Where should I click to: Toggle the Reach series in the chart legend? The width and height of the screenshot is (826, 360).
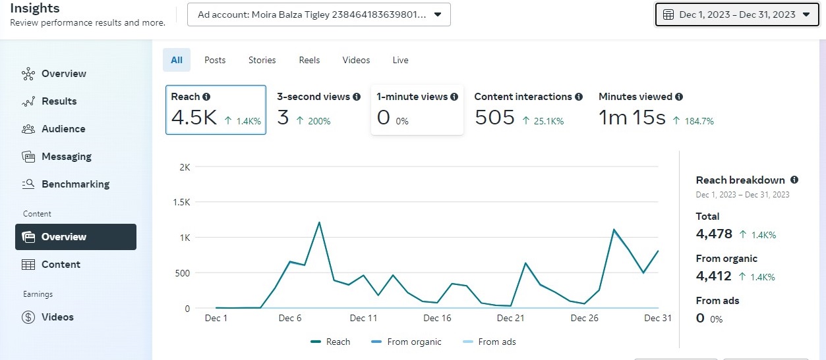(330, 342)
